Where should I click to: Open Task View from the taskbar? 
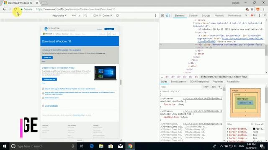[x=82, y=146]
